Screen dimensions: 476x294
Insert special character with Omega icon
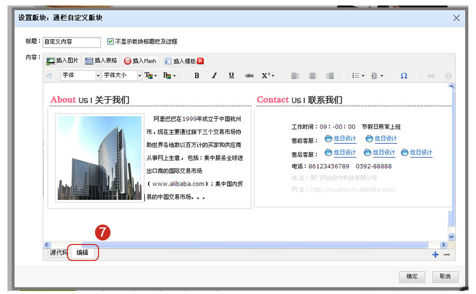pyautogui.click(x=404, y=75)
